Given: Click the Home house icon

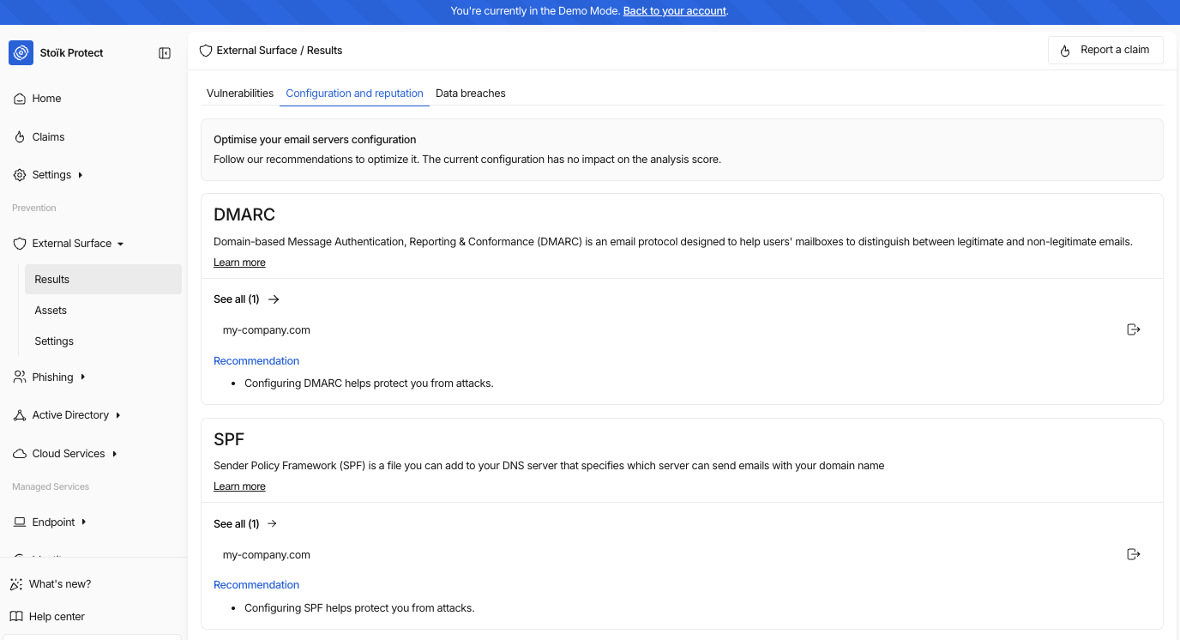Looking at the screenshot, I should pyautogui.click(x=20, y=99).
